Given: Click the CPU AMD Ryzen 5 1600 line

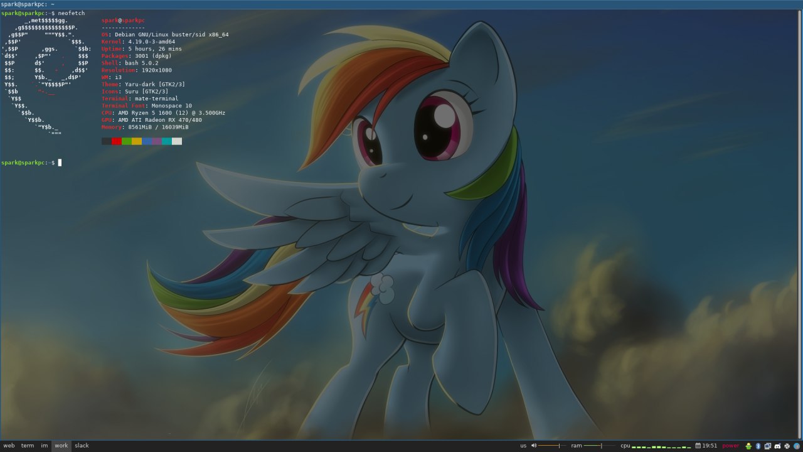Looking at the screenshot, I should 163,113.
